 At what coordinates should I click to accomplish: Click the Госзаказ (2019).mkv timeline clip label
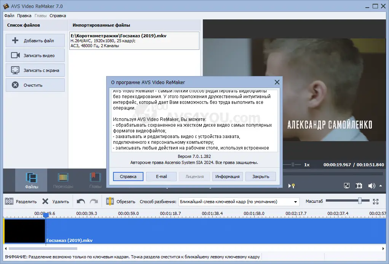click(69, 240)
